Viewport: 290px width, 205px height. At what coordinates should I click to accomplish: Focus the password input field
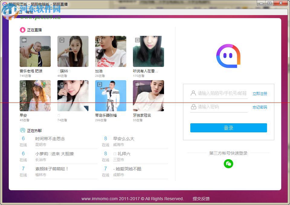tap(219, 107)
